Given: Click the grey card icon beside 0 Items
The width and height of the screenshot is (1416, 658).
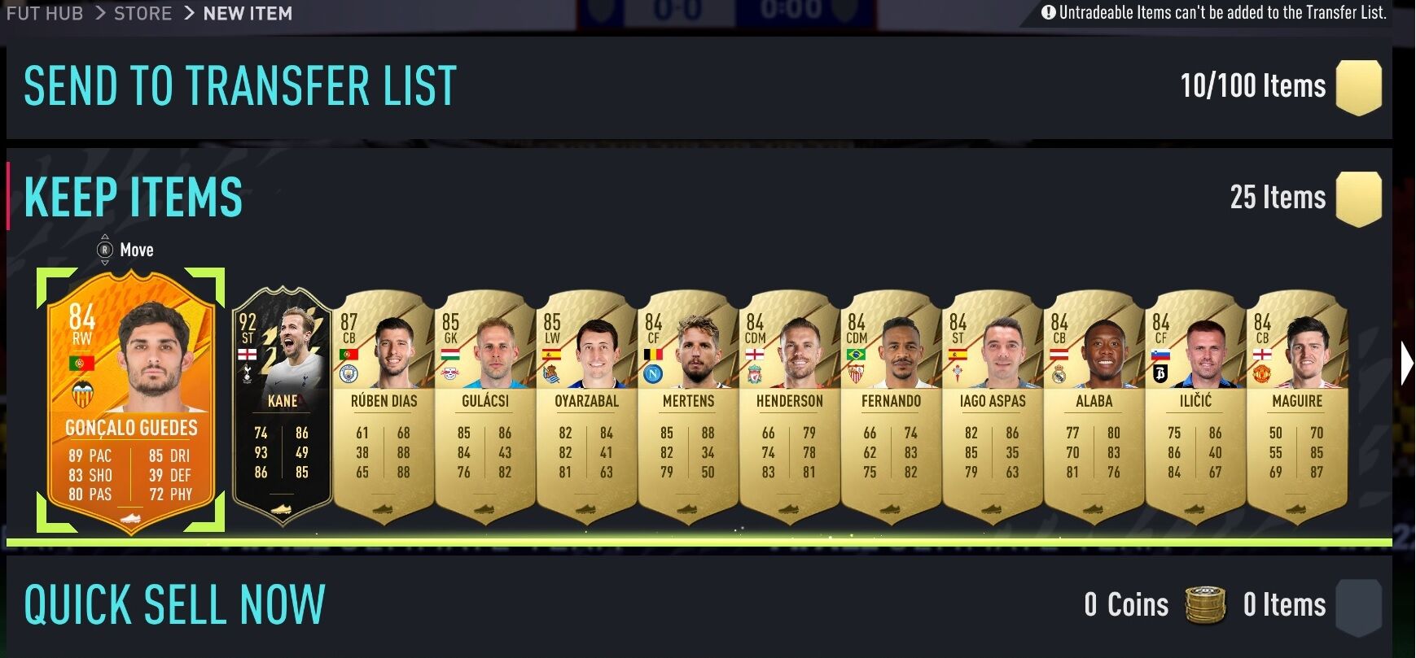Looking at the screenshot, I should click(x=1358, y=608).
